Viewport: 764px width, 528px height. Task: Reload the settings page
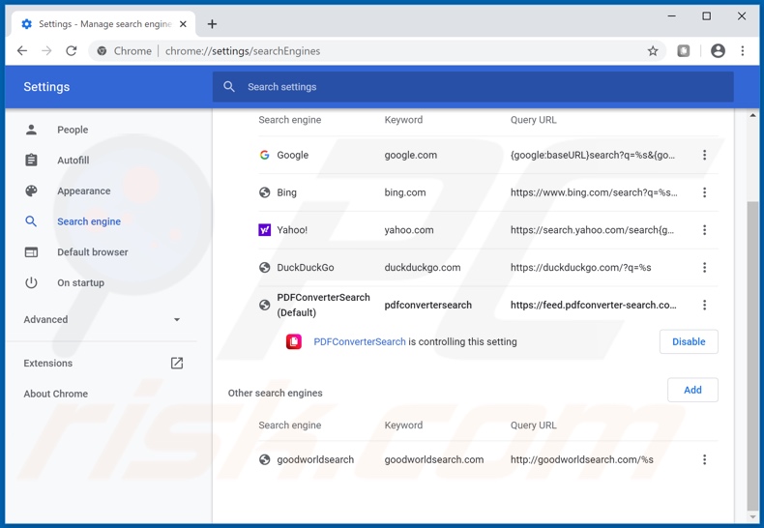[x=72, y=50]
